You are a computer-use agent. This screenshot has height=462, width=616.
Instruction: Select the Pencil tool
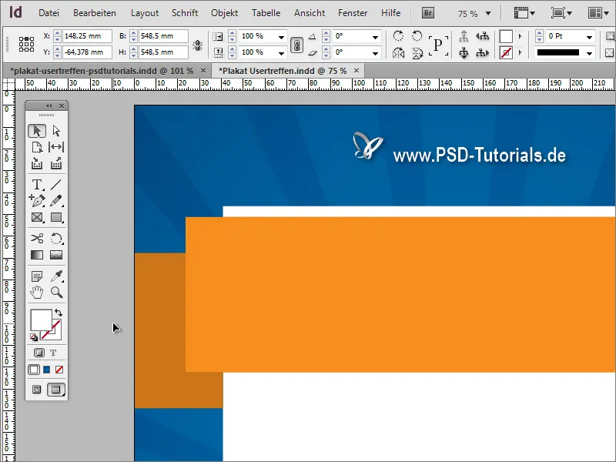56,201
